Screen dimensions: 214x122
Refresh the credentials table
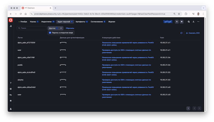point(181,33)
